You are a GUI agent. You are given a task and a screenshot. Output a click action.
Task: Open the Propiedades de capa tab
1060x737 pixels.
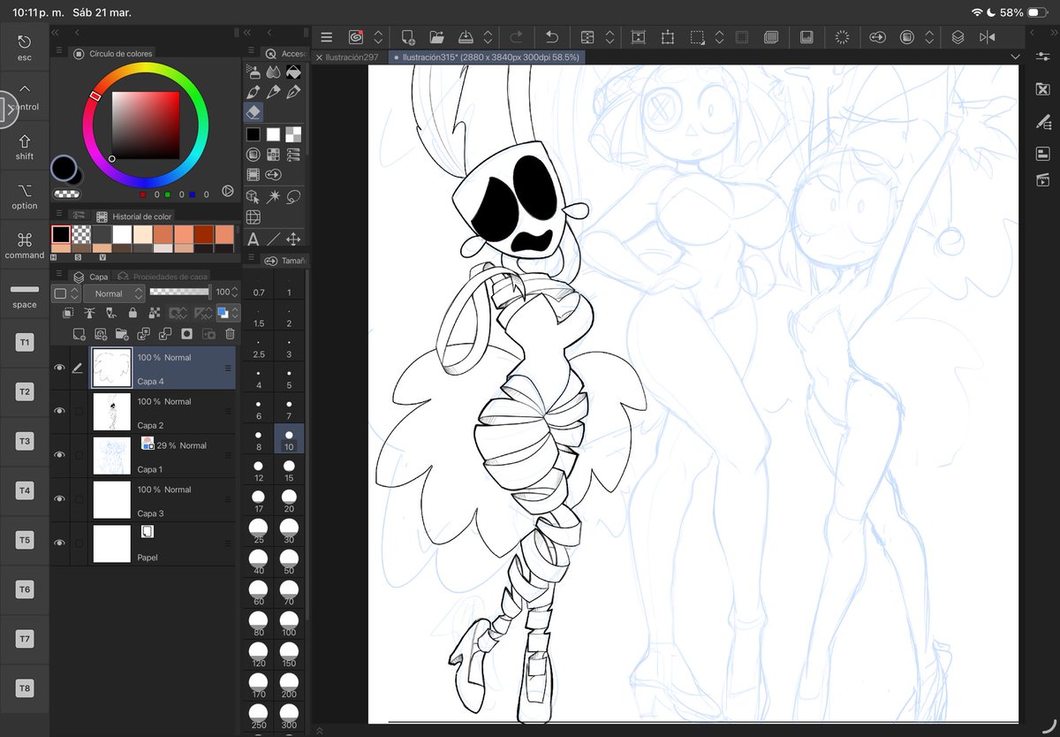click(x=163, y=277)
